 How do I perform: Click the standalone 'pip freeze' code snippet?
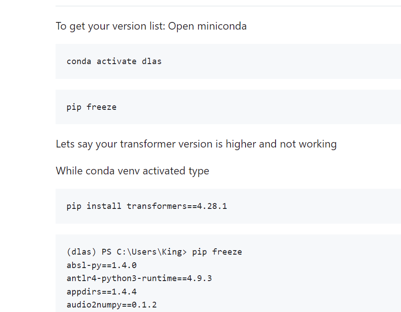pos(91,107)
